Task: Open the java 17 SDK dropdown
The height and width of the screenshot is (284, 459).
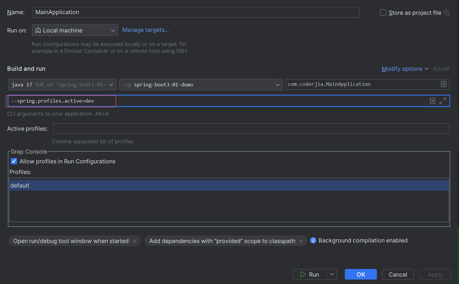Action: pyautogui.click(x=62, y=85)
